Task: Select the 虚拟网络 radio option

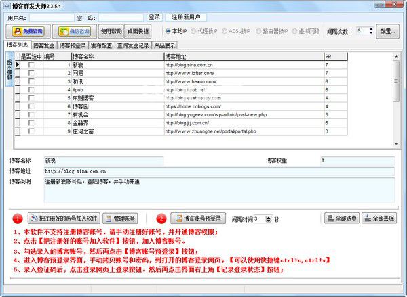Action: pyautogui.click(x=306, y=31)
